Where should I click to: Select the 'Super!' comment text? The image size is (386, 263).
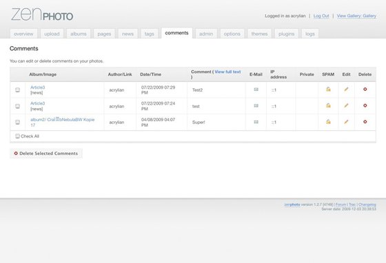point(199,122)
